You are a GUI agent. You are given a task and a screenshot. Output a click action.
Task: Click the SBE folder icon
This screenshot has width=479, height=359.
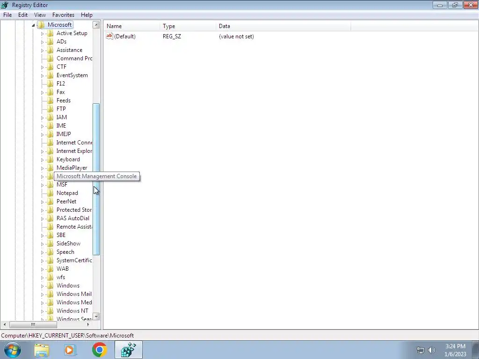coord(51,235)
